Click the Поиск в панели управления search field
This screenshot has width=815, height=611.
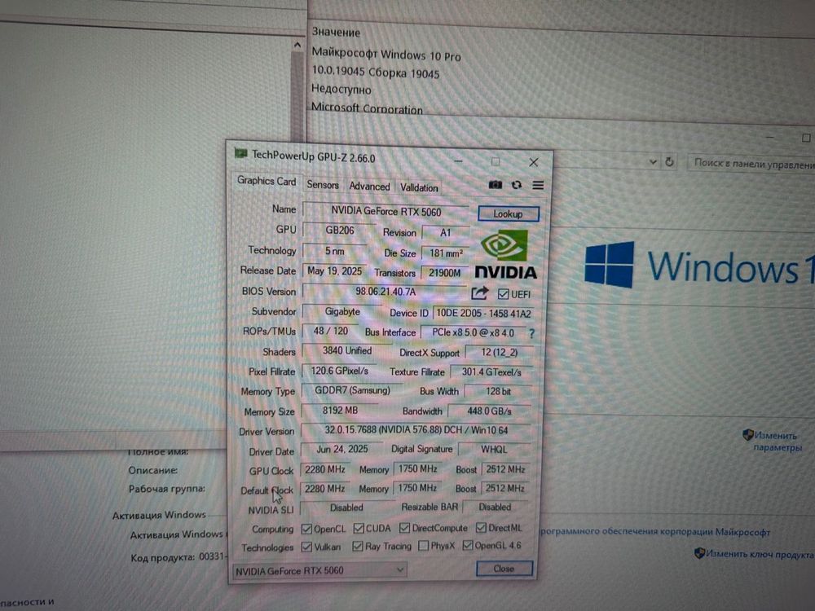coord(751,164)
